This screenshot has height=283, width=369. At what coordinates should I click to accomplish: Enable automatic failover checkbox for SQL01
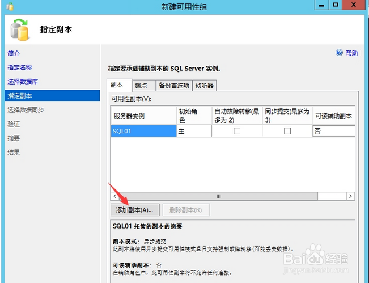pyautogui.click(x=237, y=131)
